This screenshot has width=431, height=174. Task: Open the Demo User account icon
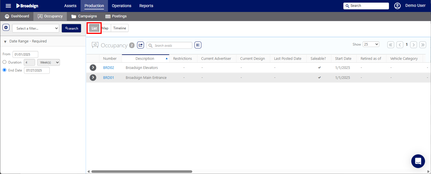397,6
